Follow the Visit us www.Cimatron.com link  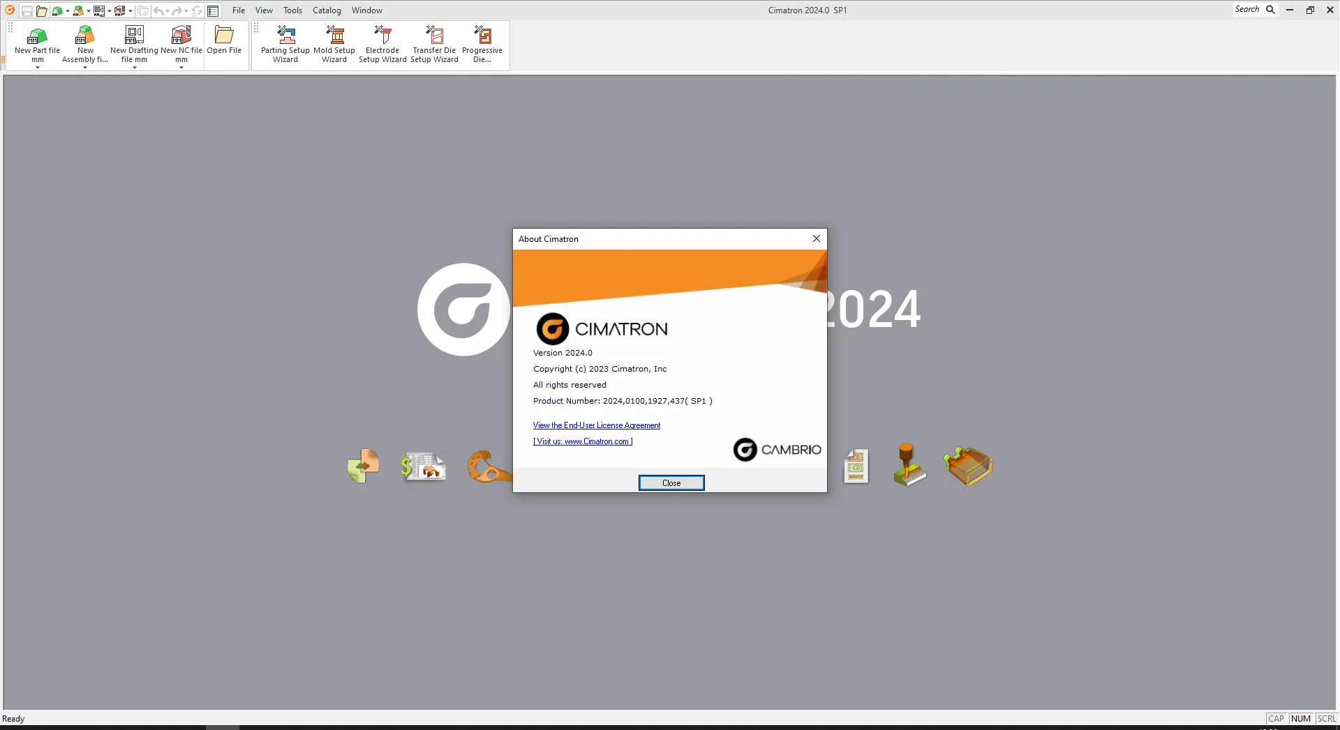[583, 441]
